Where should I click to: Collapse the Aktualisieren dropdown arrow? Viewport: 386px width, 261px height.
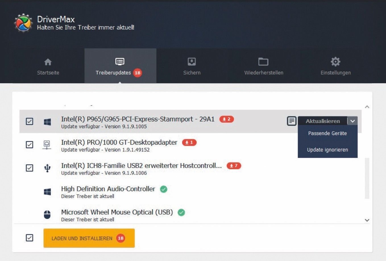352,121
